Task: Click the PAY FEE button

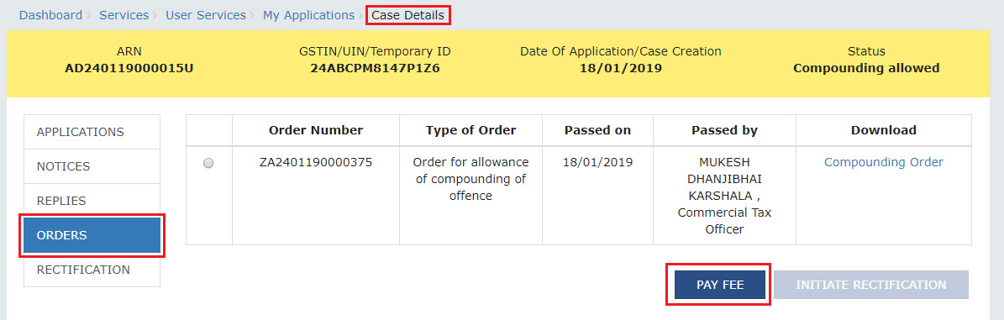Action: coord(720,285)
